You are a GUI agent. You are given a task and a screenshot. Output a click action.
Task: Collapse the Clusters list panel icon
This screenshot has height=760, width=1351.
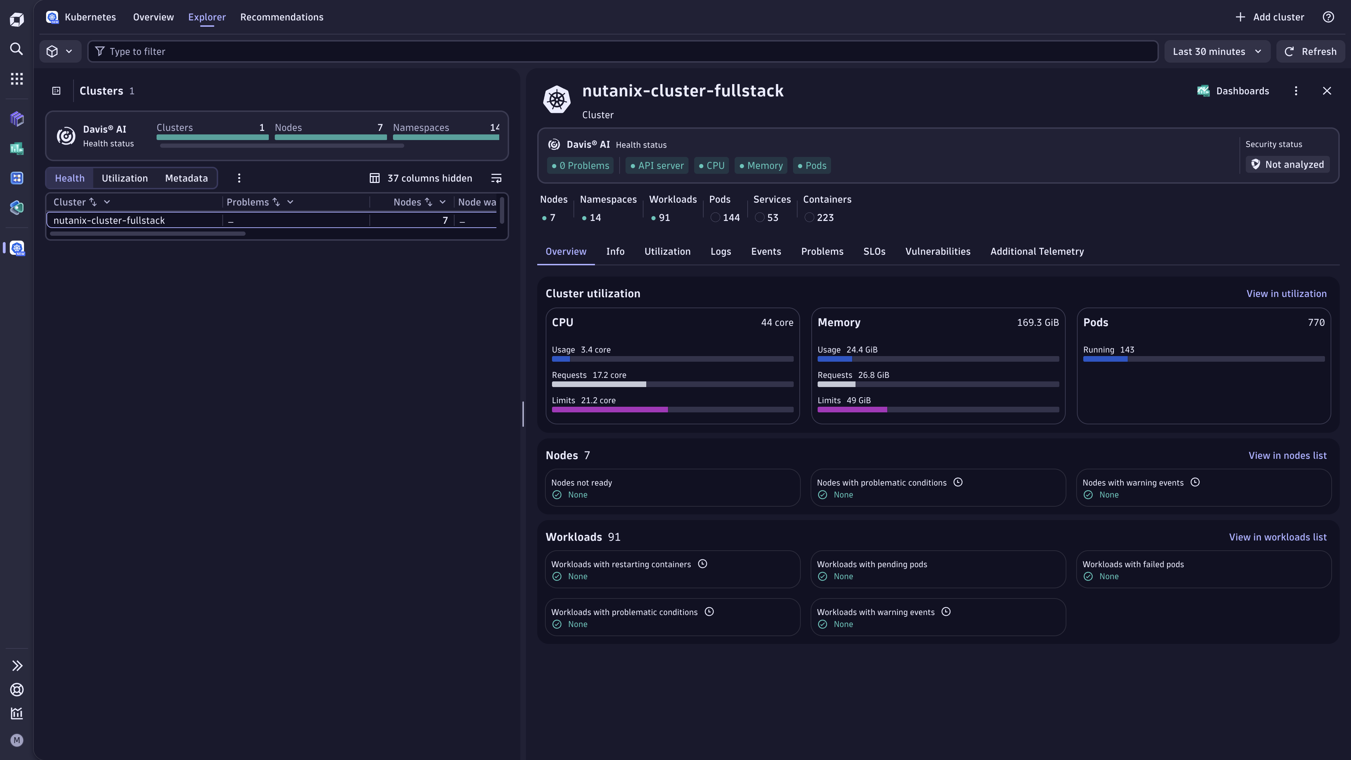click(56, 91)
